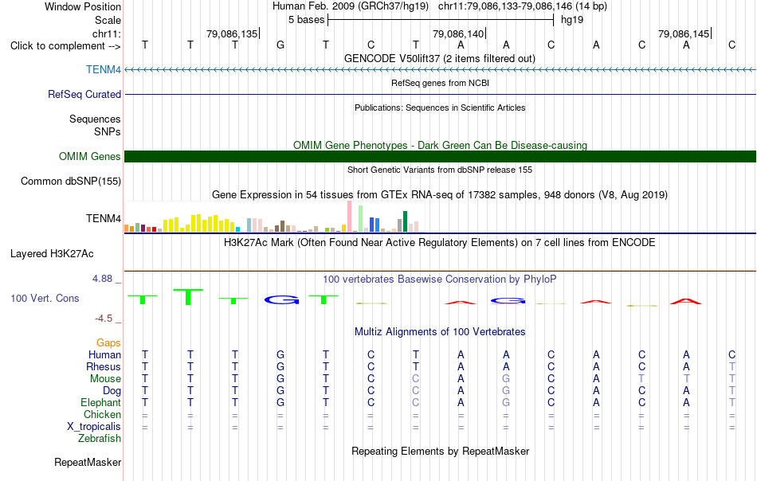Viewport: 757px width, 481px height.
Task: Click the light green GTEx tissue bar
Action: [361, 219]
